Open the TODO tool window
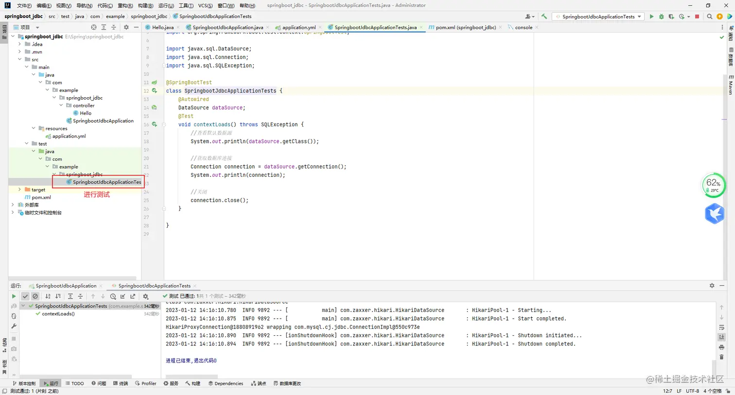735x395 pixels. point(75,383)
